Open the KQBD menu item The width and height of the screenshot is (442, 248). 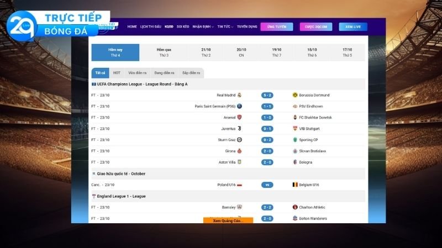point(169,26)
